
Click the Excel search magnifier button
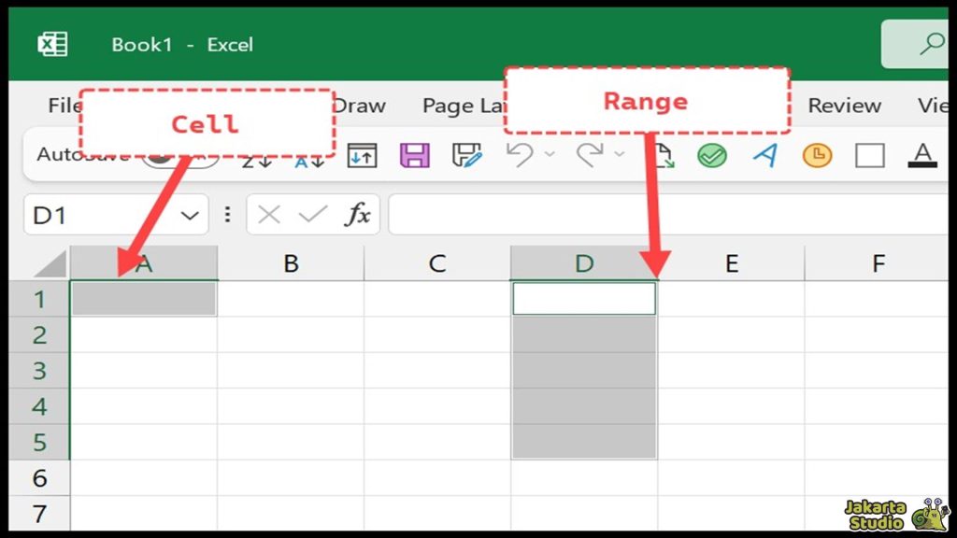935,43
